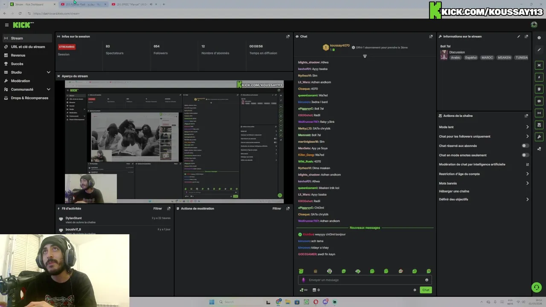The height and width of the screenshot is (307, 546).
Task: Open Opera browser from the taskbar
Action: [316, 302]
